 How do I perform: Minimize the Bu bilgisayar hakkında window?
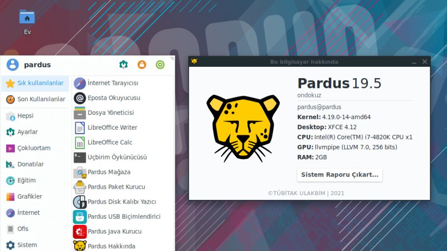click(x=414, y=62)
